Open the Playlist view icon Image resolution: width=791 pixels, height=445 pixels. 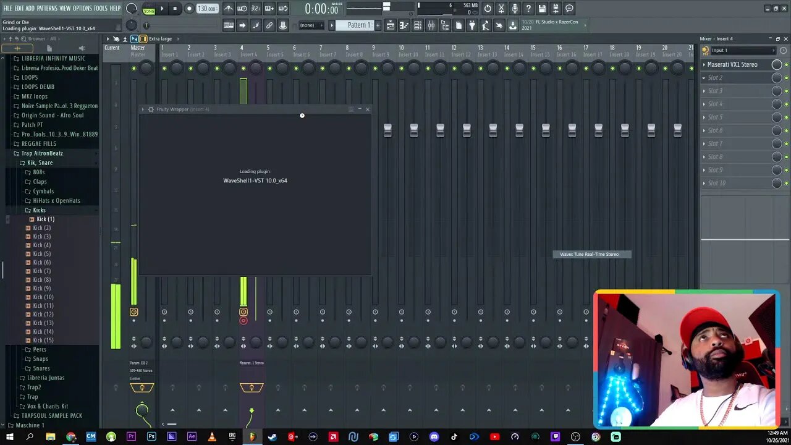[x=391, y=25]
